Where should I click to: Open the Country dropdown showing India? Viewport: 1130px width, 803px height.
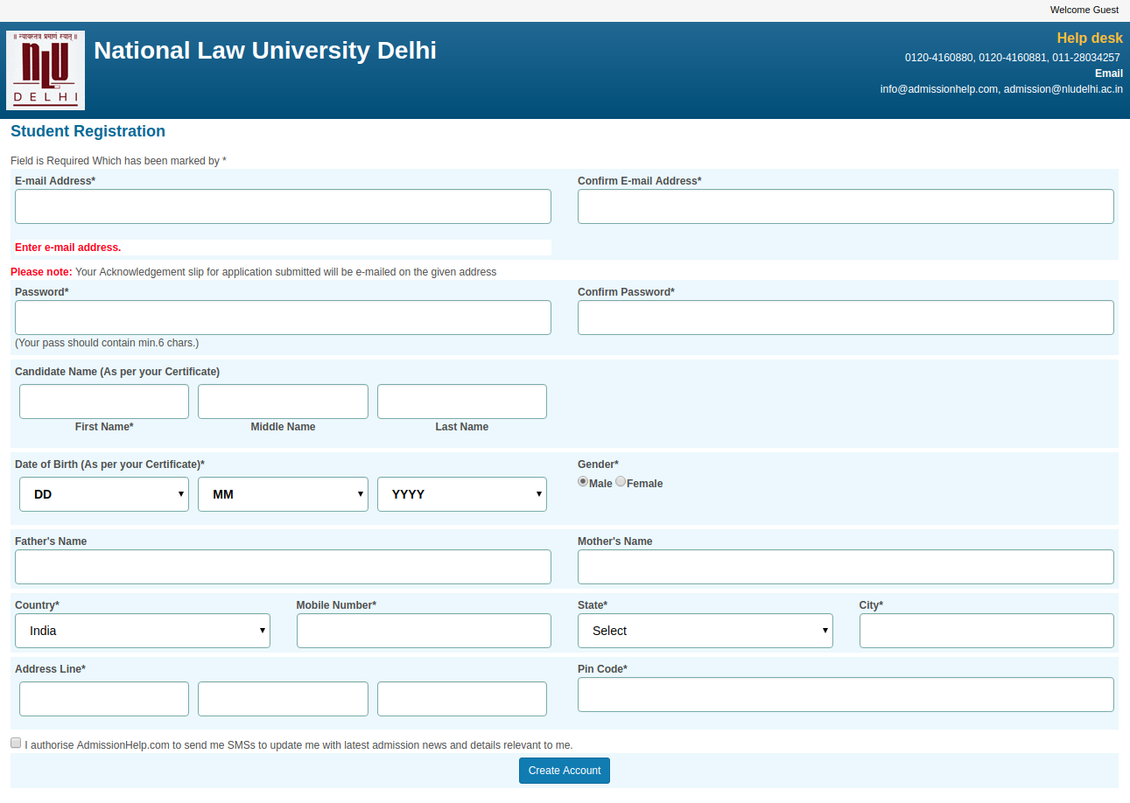(142, 630)
